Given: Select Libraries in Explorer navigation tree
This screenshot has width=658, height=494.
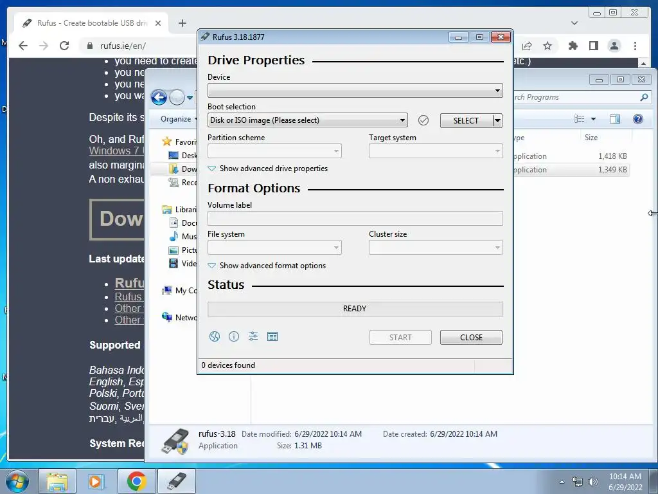Looking at the screenshot, I should (180, 209).
